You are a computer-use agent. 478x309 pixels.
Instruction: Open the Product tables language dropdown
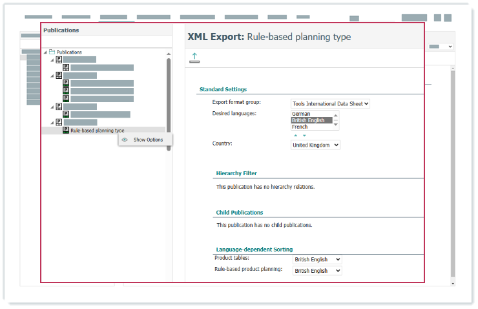click(x=317, y=259)
